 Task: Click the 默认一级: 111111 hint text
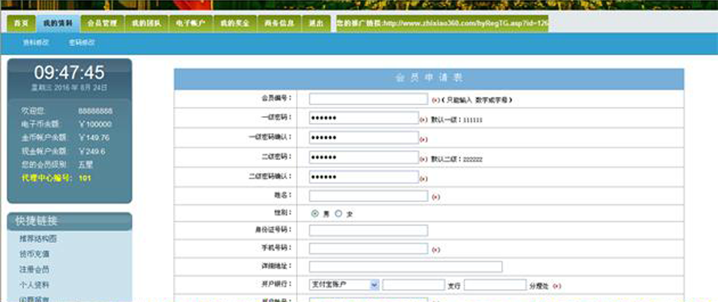[457, 120]
